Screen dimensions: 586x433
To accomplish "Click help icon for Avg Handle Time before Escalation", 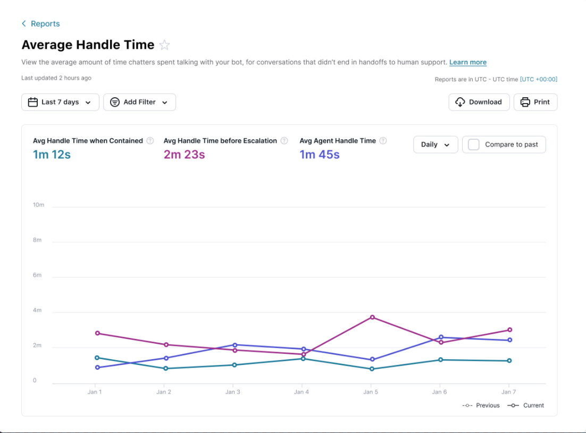I will click(x=284, y=141).
